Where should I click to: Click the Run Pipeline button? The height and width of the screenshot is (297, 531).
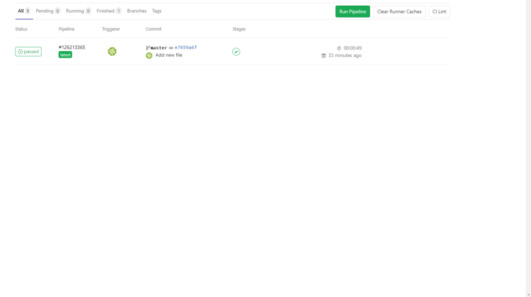tap(353, 11)
